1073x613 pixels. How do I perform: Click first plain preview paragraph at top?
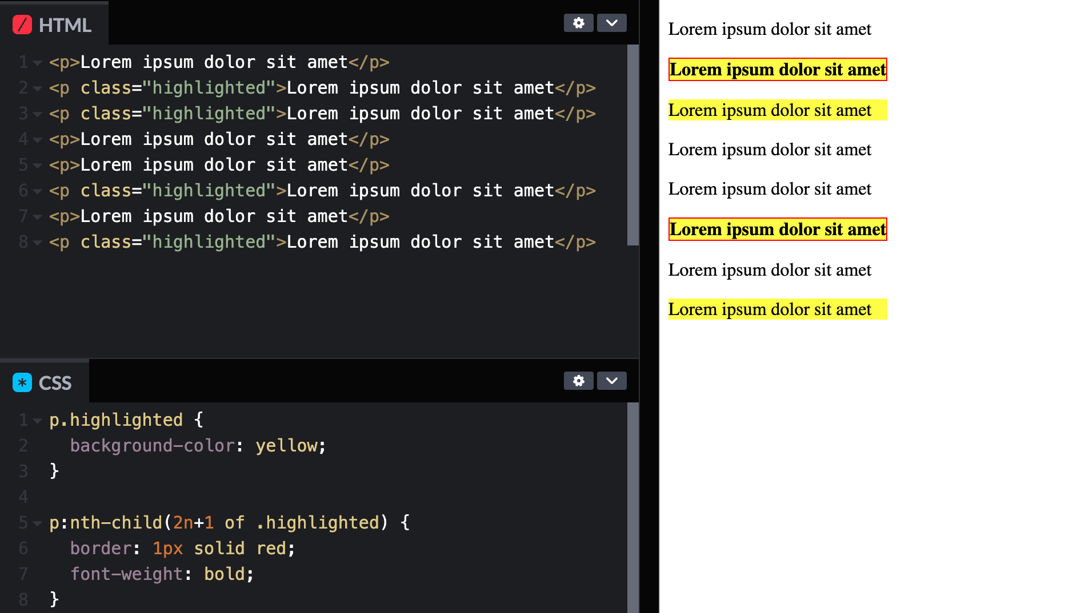tap(770, 29)
